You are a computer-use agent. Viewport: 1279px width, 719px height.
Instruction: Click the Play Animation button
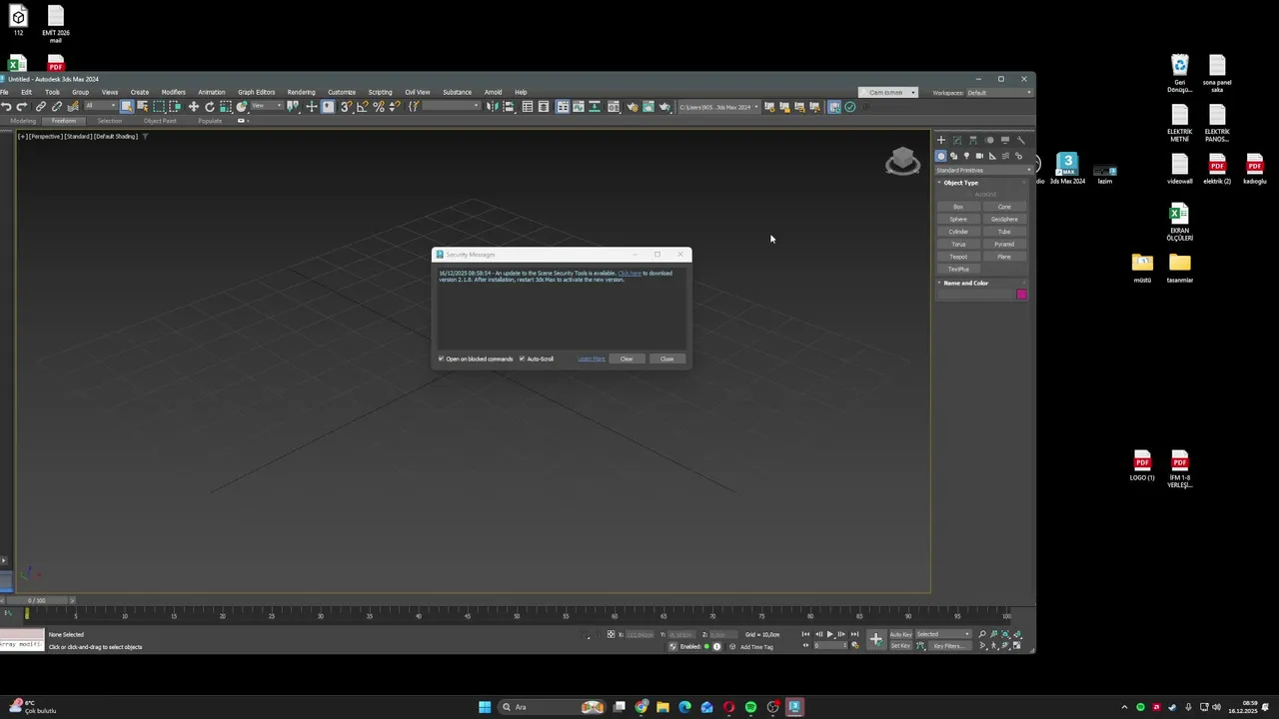[x=829, y=634]
